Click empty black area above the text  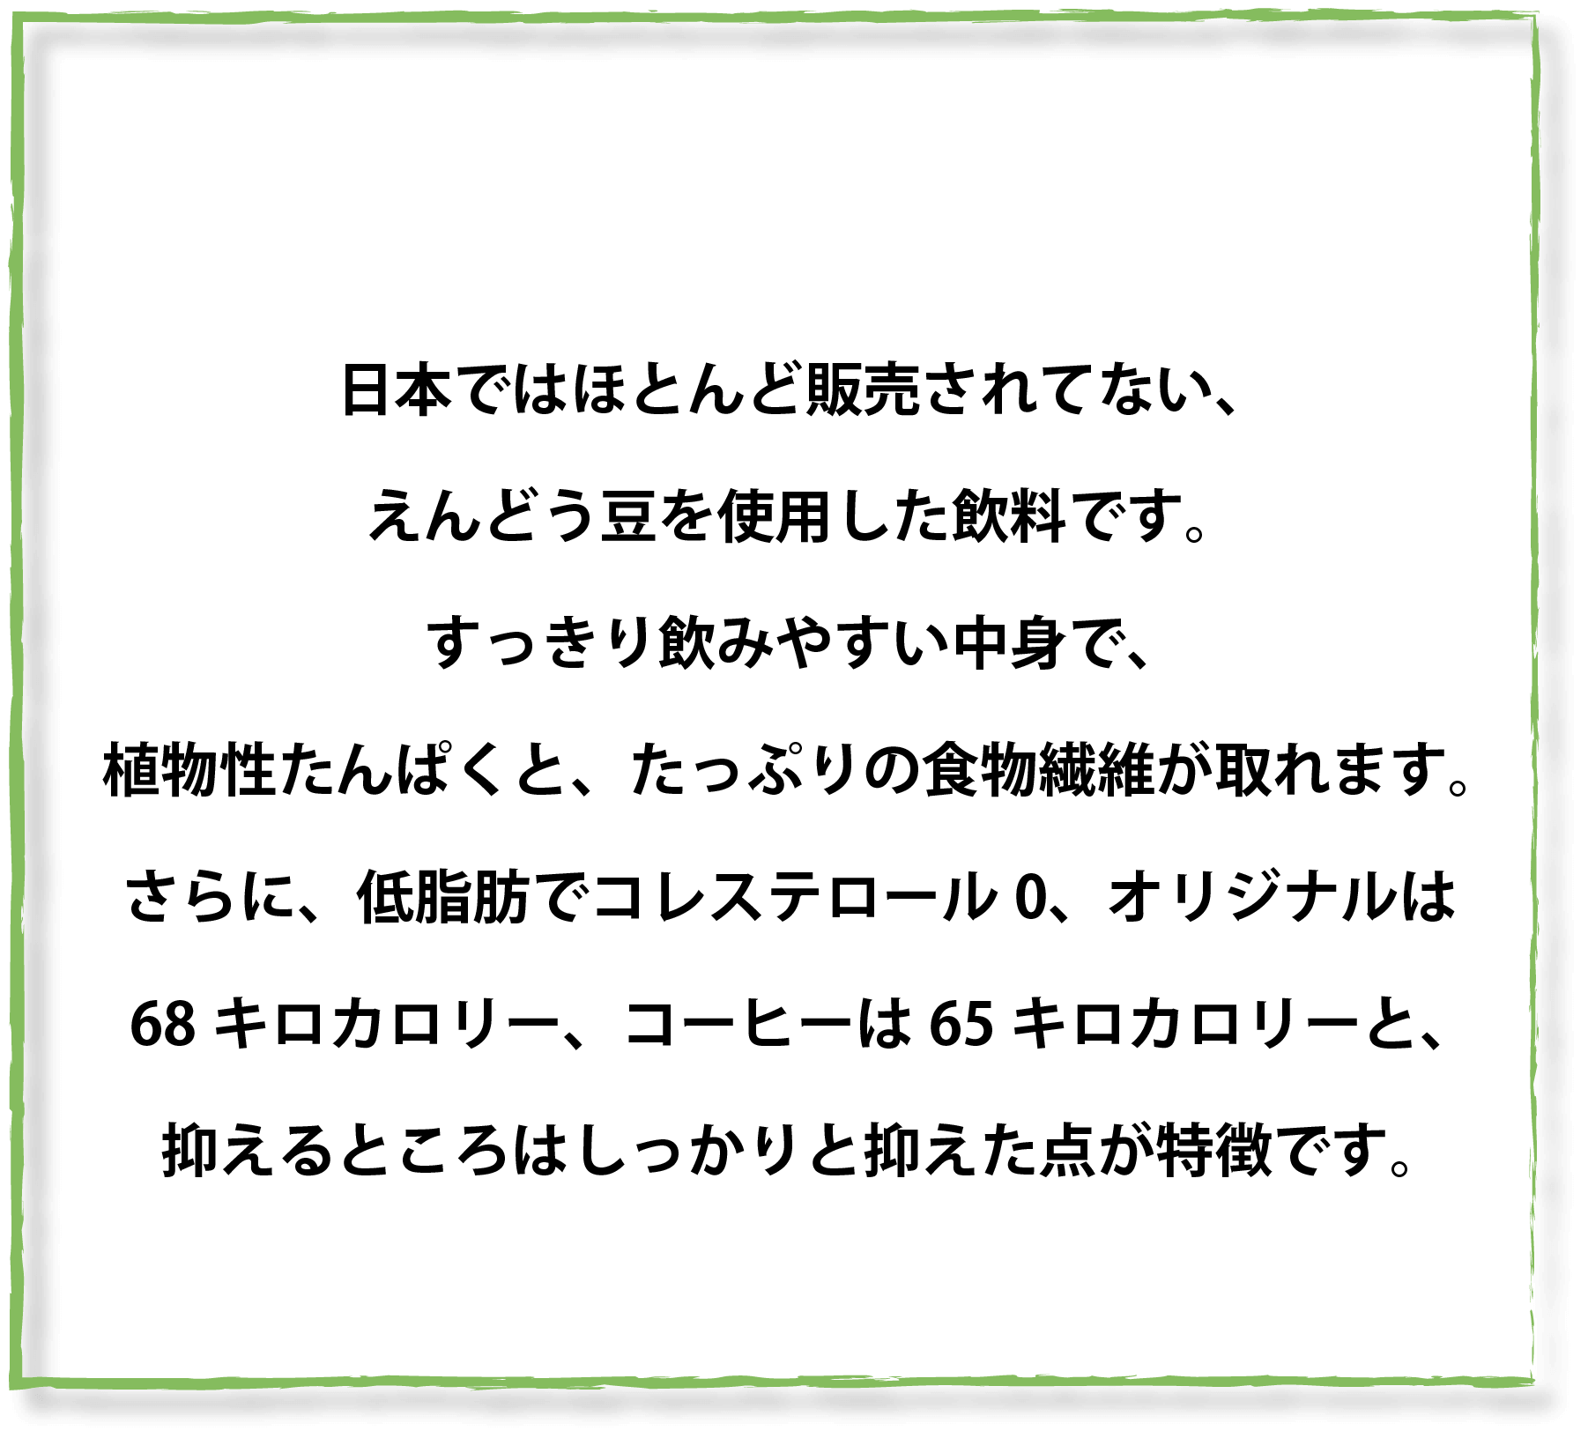(793, 211)
